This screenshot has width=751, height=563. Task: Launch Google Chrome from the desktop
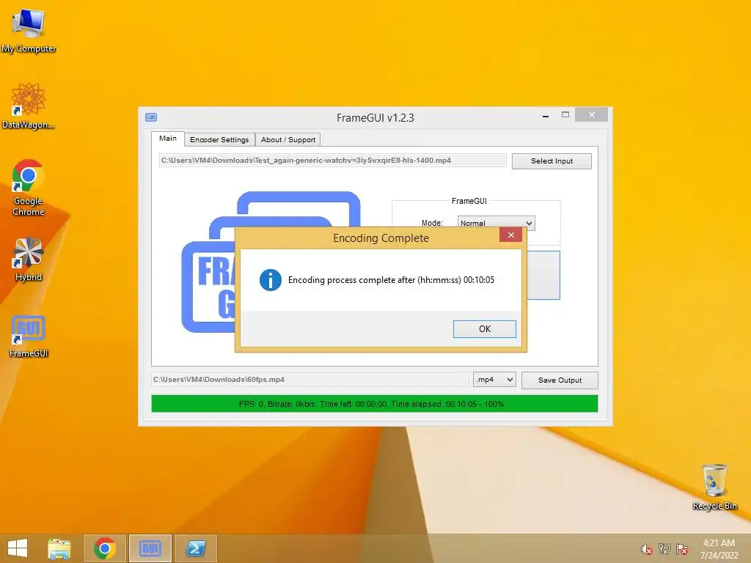coord(29,188)
